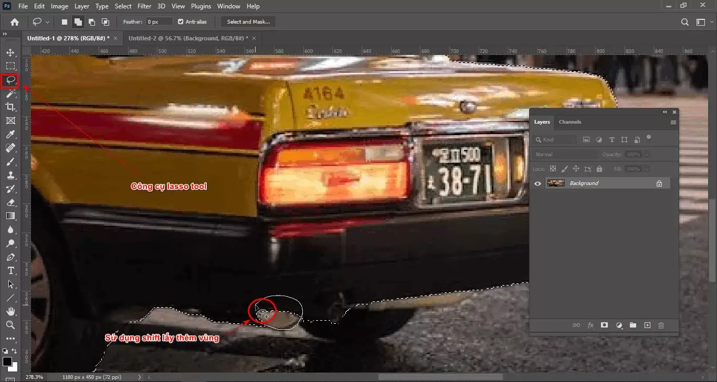
Task: Select the Horizontal Type tool
Action: (x=10, y=271)
